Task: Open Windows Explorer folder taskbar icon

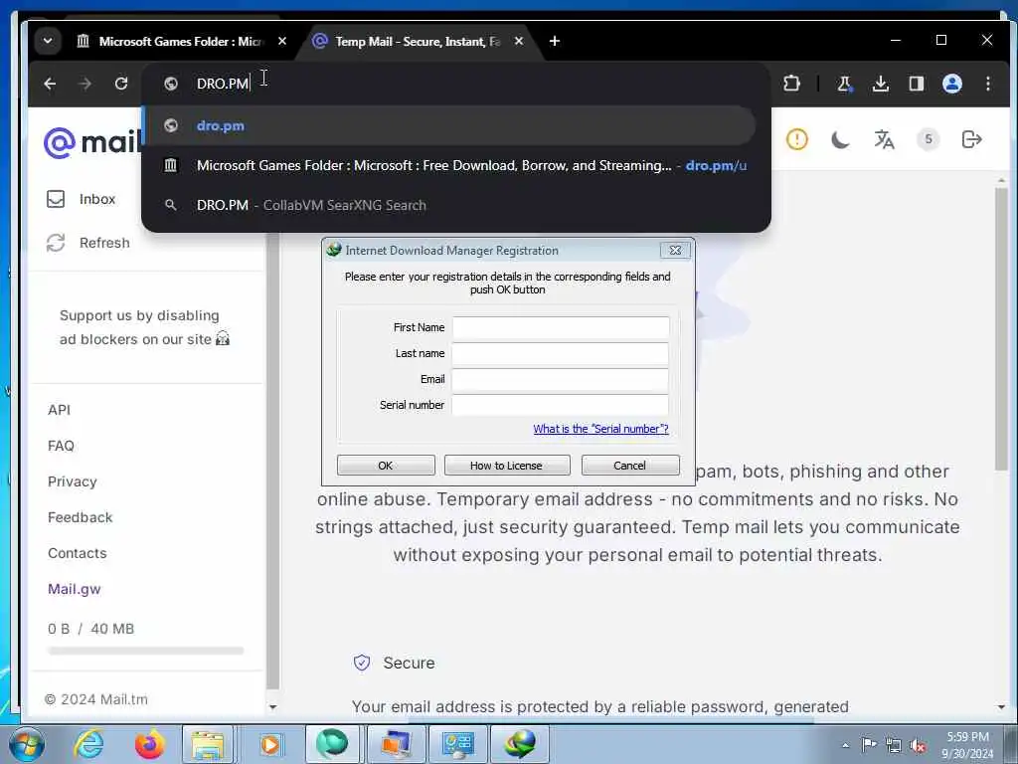Action: click(x=208, y=744)
